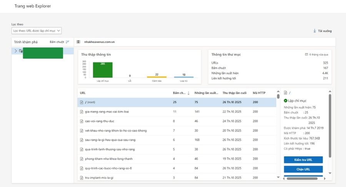346x187 pixels.
Task: Click the Tải xuống download icon
Action: [314, 31]
